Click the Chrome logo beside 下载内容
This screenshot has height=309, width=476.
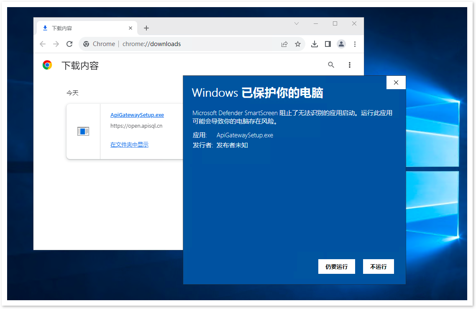47,65
